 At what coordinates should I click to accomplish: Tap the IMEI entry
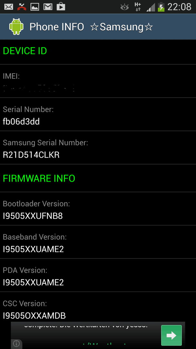[x=98, y=81]
